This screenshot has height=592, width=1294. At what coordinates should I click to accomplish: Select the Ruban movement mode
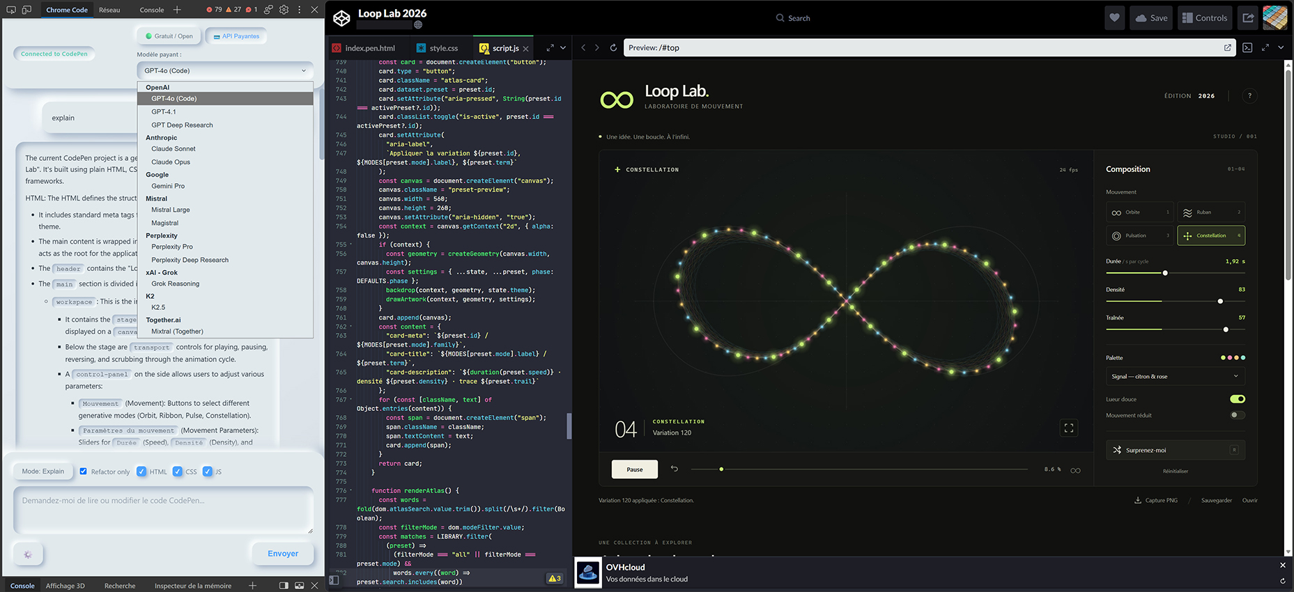(1211, 212)
